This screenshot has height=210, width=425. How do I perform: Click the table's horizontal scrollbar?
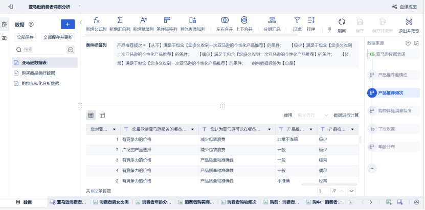point(329,184)
